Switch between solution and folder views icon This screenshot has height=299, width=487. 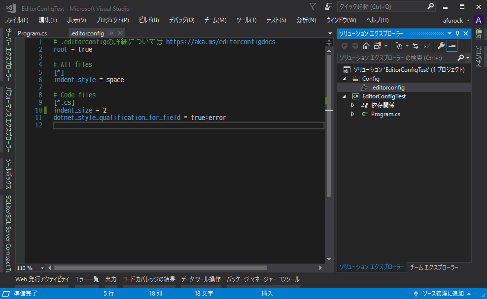click(378, 46)
